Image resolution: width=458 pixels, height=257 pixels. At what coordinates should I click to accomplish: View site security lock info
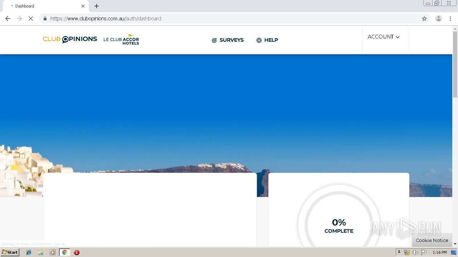point(45,19)
